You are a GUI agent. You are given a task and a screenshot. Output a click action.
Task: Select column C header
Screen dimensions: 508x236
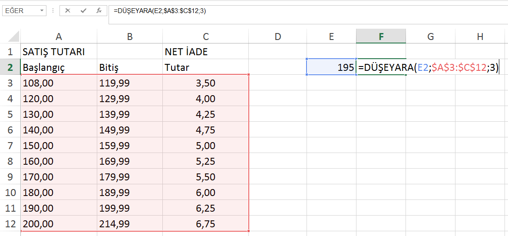point(206,37)
